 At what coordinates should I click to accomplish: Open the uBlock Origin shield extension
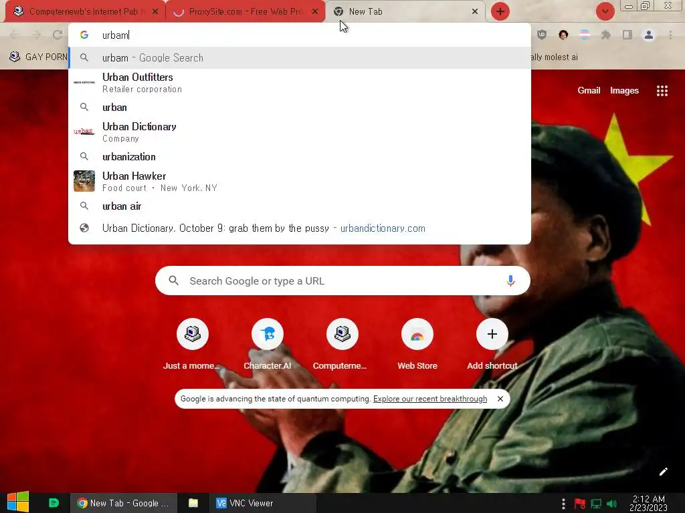[542, 35]
